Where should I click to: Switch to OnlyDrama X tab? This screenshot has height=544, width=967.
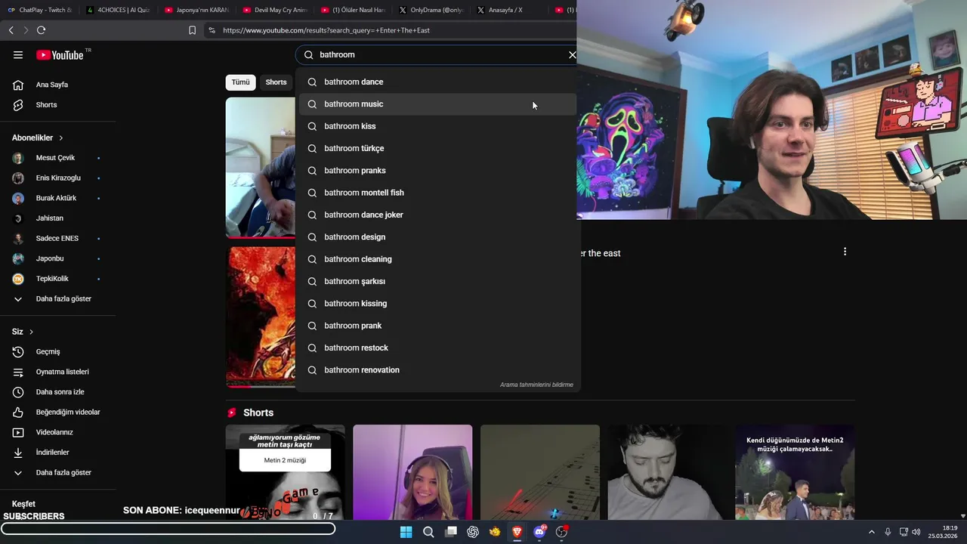[x=431, y=10]
